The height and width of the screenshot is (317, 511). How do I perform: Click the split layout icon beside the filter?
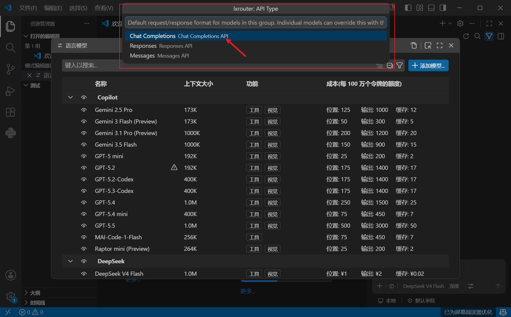[501, 36]
